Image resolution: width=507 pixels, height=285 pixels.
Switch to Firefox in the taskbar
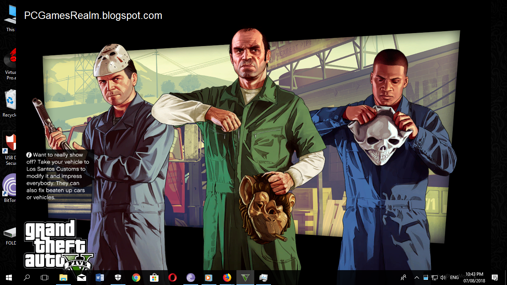[x=227, y=278]
